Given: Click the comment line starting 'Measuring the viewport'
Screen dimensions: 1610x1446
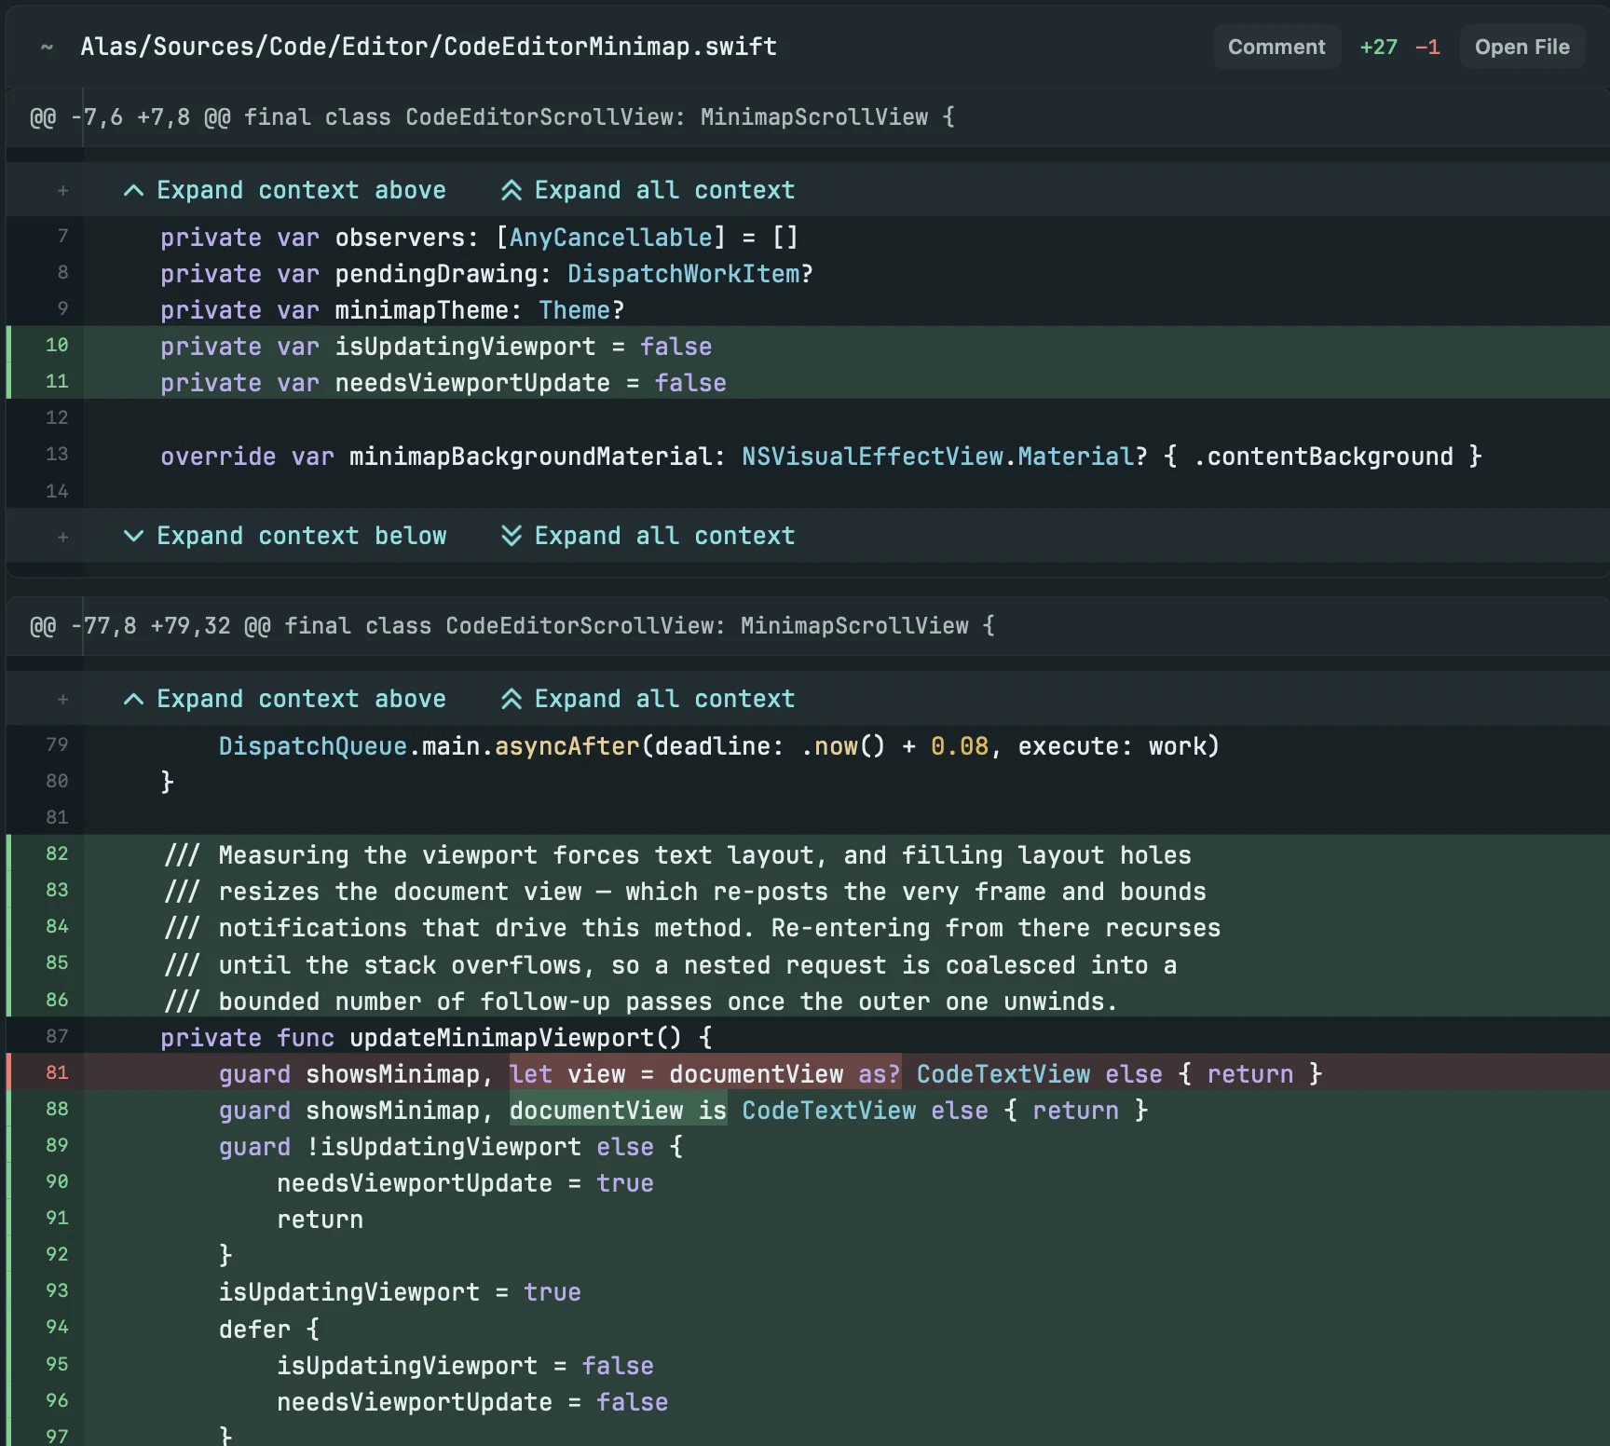Looking at the screenshot, I should click(677, 855).
